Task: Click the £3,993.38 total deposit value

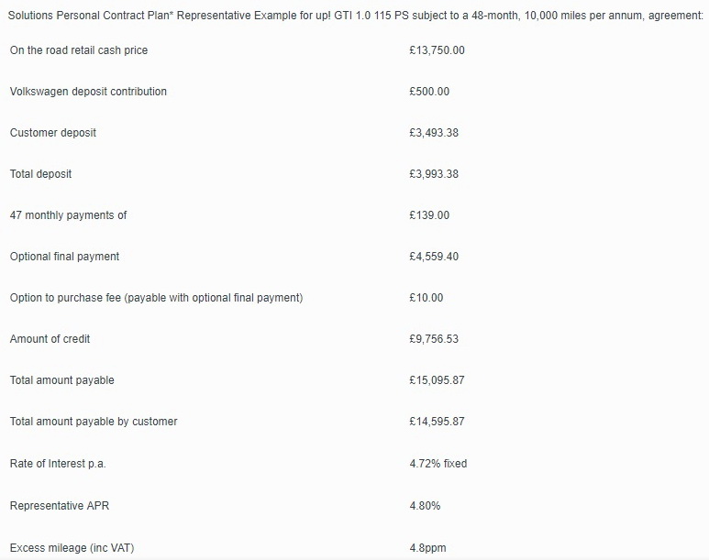Action: [x=434, y=174]
